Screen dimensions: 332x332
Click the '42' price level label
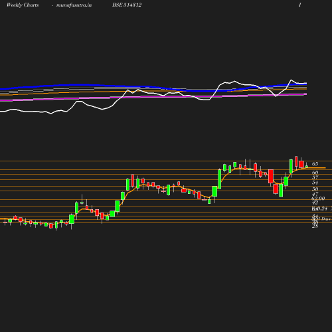(315, 203)
